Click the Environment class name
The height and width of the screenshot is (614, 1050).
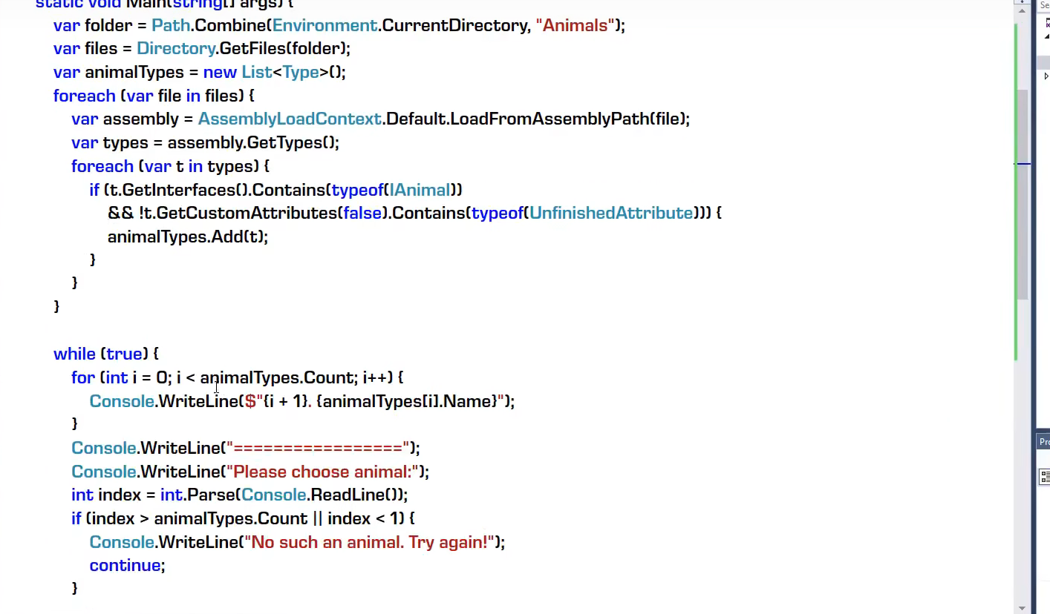pyautogui.click(x=325, y=25)
